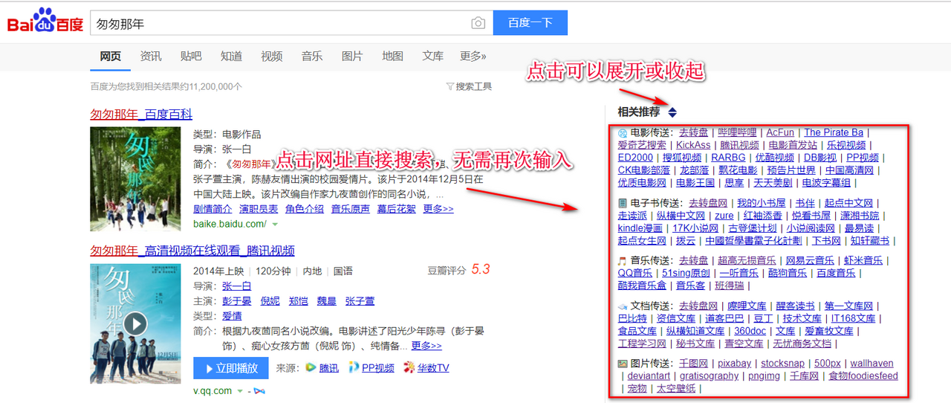Search via kindle漫画 link
Image resolution: width=951 pixels, height=403 pixels.
click(x=640, y=228)
